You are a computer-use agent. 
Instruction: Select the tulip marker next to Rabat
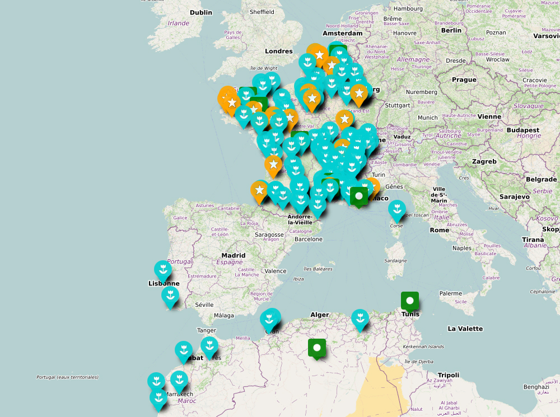(x=184, y=350)
